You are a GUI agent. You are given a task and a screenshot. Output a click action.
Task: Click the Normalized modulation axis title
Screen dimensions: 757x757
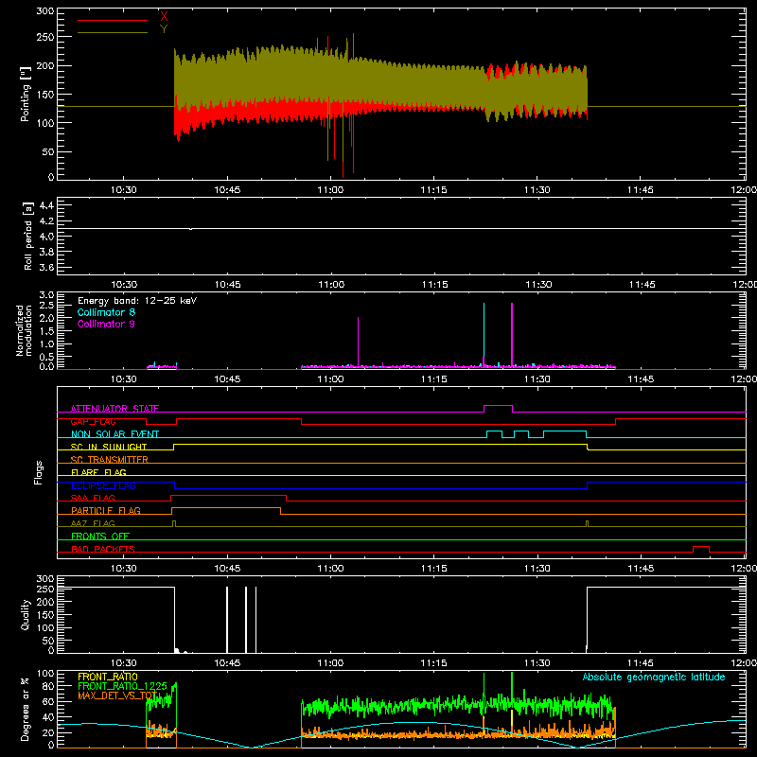pos(24,330)
